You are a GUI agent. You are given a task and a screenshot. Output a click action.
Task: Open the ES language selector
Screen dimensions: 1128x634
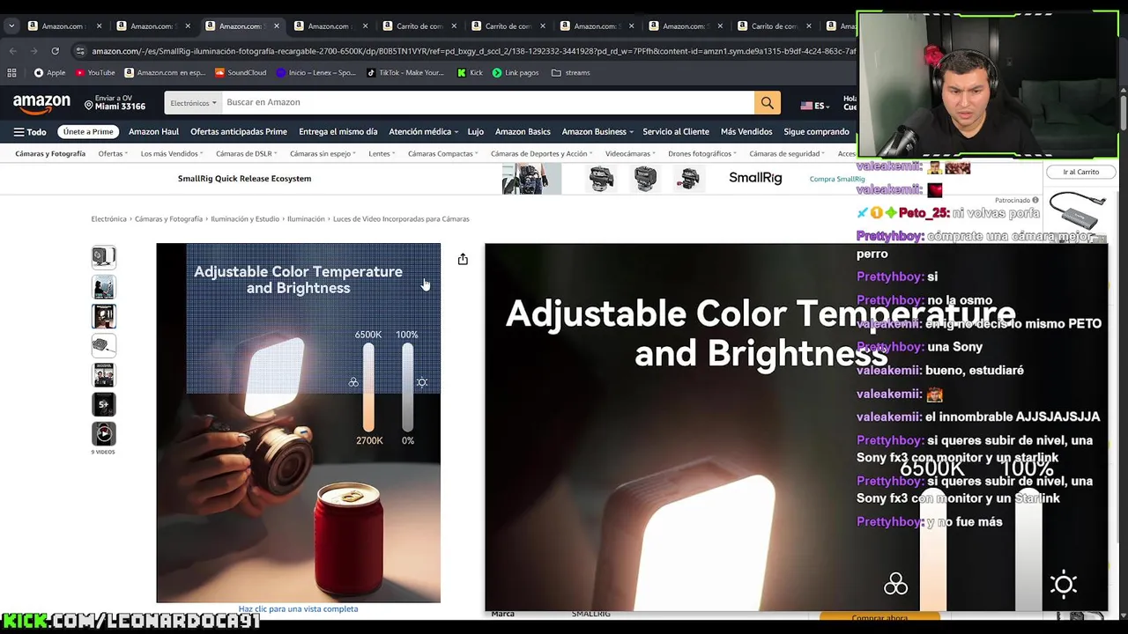point(814,106)
